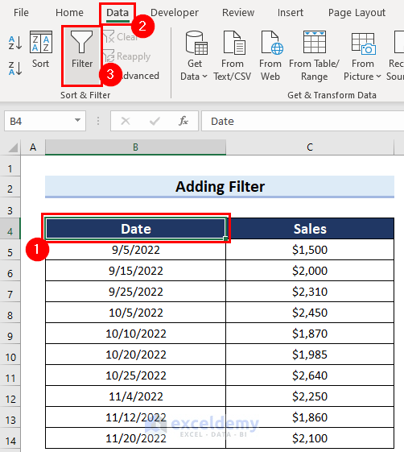The image size is (404, 452).
Task: Toggle the Filter funnel button
Action: 82,56
